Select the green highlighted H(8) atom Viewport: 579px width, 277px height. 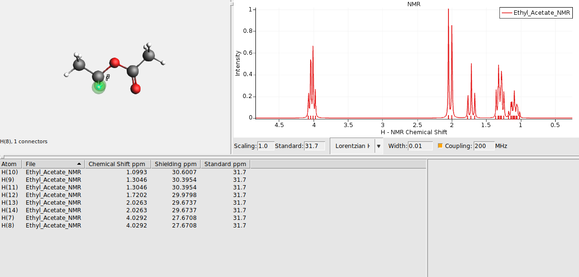tap(98, 87)
